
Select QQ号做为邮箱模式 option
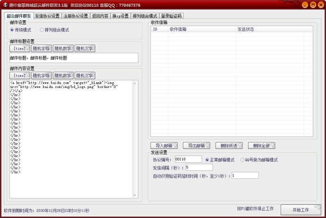[242, 159]
